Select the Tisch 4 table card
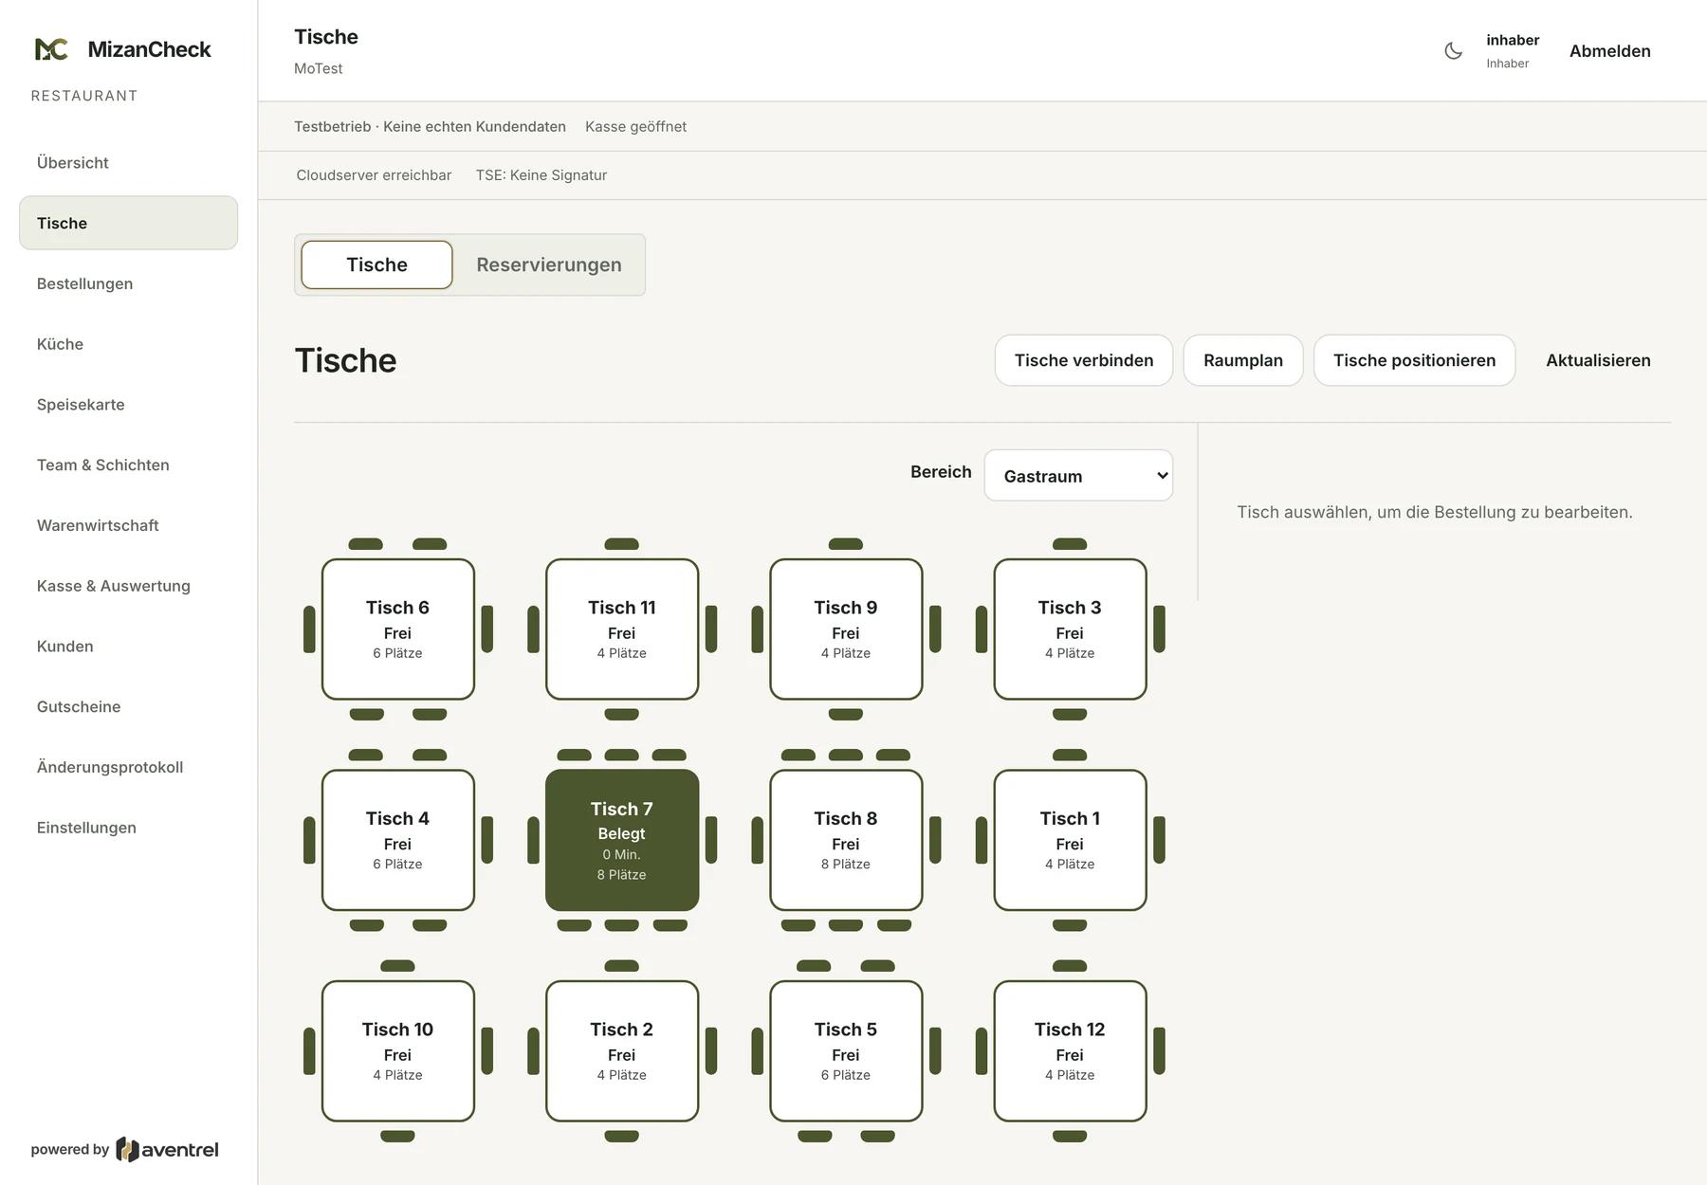Image resolution: width=1707 pixels, height=1185 pixels. [398, 840]
